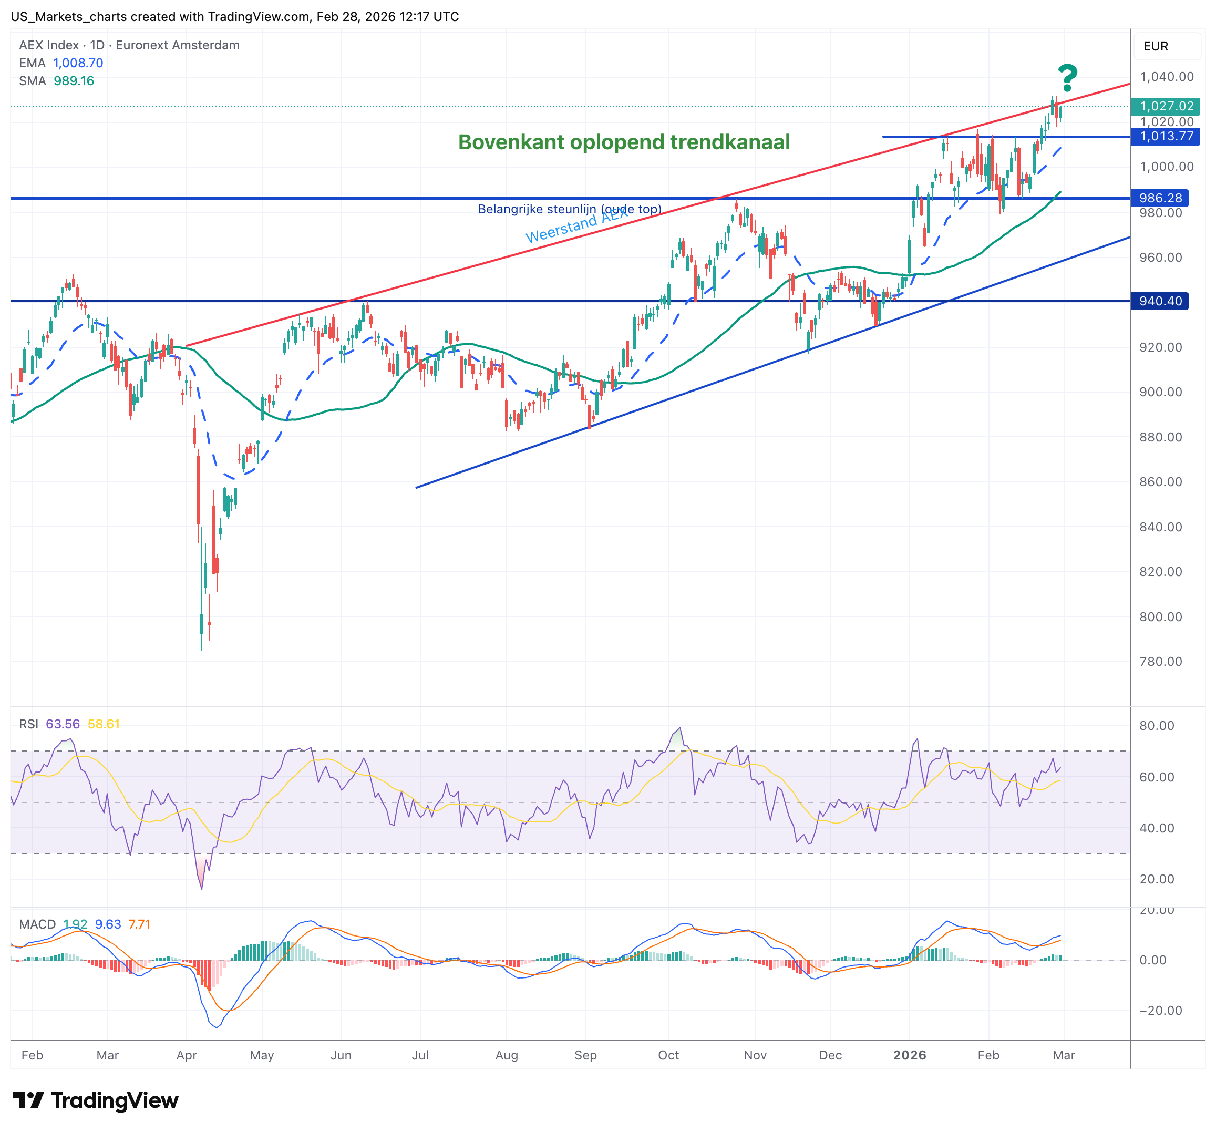Viewport: 1216px width, 1132px height.
Task: Click the MACD 7.71 orange signal value
Action: (139, 924)
